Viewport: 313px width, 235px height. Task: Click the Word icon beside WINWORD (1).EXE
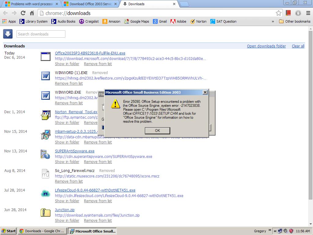[46, 76]
